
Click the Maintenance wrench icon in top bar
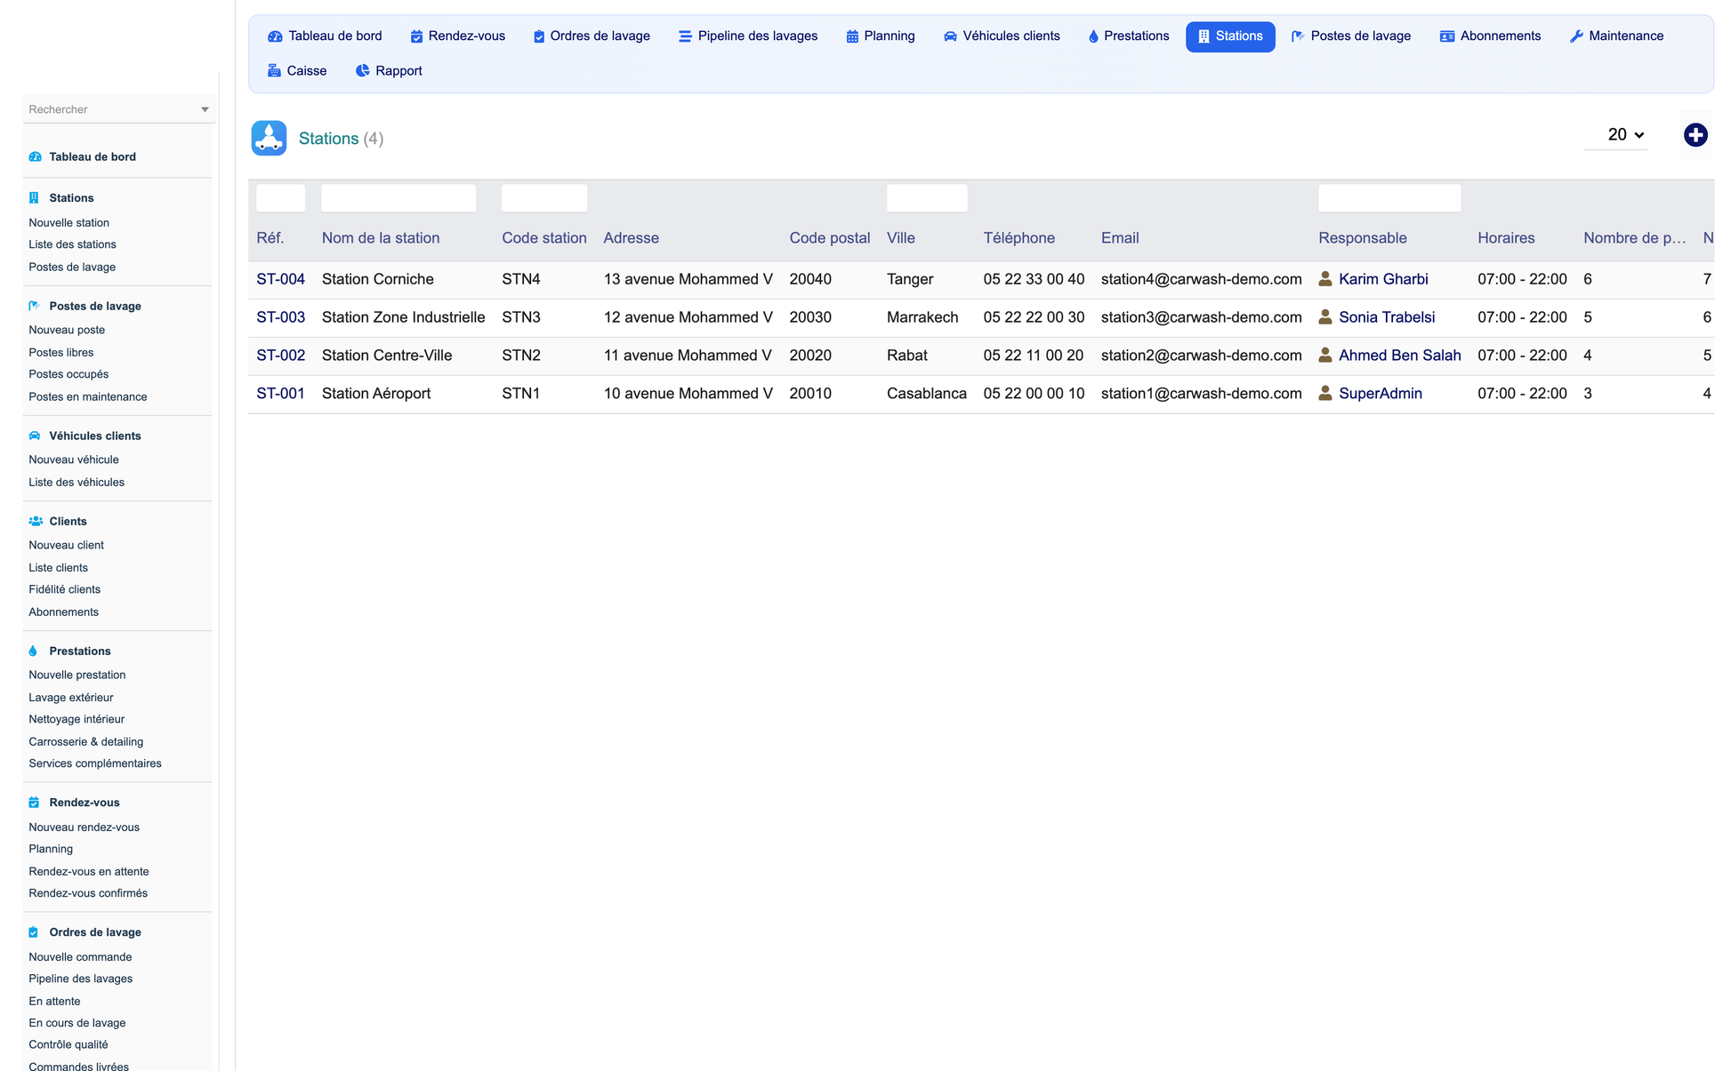click(x=1576, y=36)
